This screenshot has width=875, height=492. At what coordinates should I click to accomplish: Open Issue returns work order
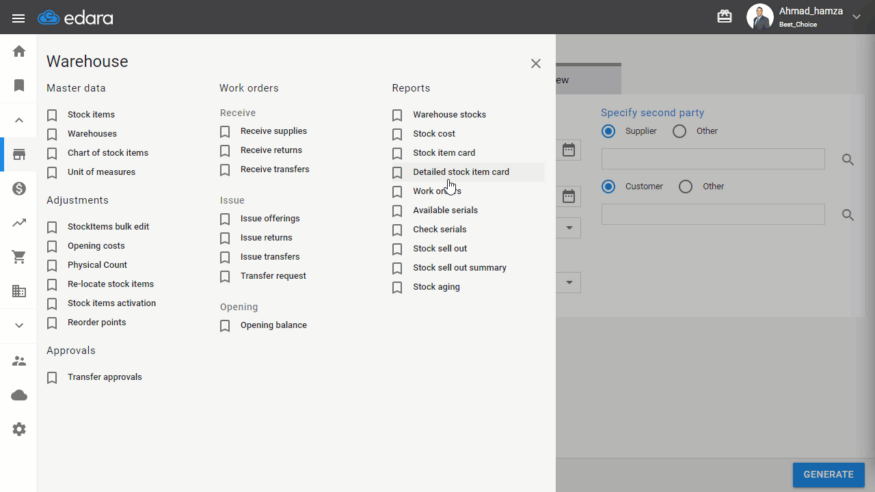pos(267,238)
